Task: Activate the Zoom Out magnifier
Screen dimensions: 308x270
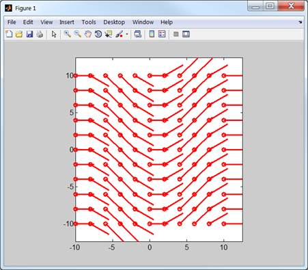Action: (77, 34)
